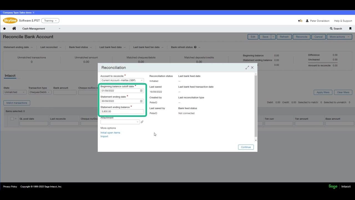
Task: Open the State filter dropdown
Action: (15, 92)
